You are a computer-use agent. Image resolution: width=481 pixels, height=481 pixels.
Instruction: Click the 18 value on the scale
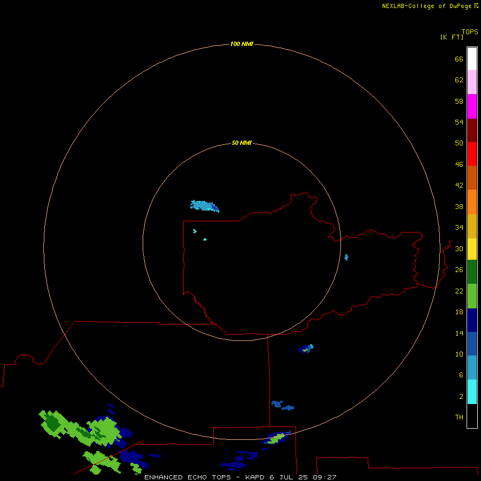click(x=459, y=312)
